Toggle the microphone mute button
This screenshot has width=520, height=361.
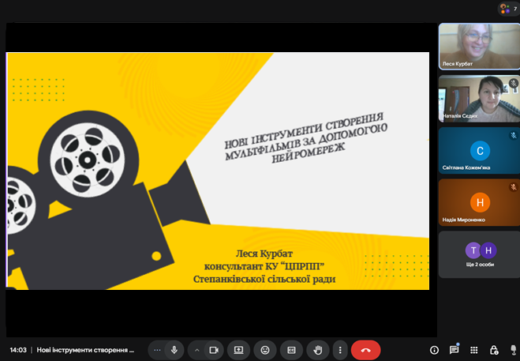174,349
